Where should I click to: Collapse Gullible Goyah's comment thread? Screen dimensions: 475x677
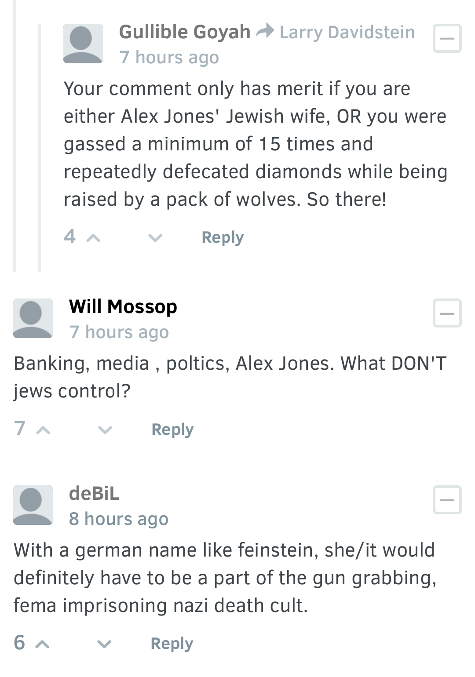447,38
